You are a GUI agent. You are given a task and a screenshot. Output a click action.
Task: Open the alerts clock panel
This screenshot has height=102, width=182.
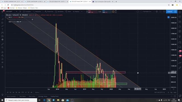pyautogui.click(x=180, y=17)
